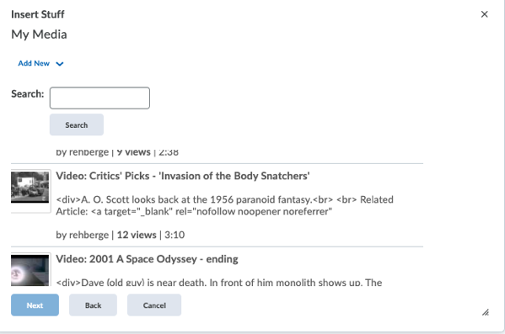
Task: Select the 2001 A Space Odyssey thumbnail
Action: point(30,270)
